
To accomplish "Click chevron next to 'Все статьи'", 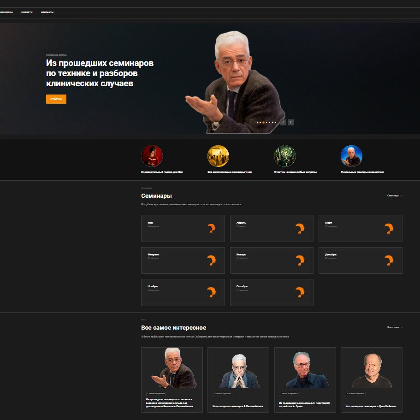I will (402, 327).
